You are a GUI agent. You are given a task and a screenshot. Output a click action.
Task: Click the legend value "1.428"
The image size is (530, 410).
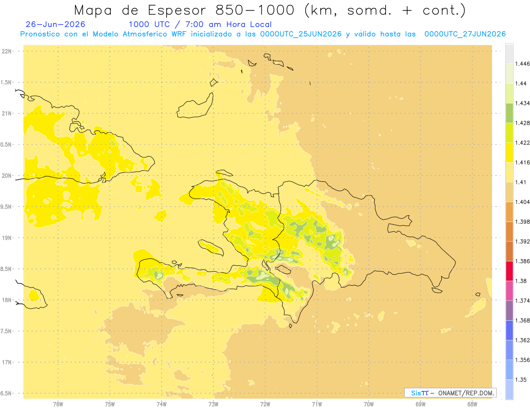[522, 123]
